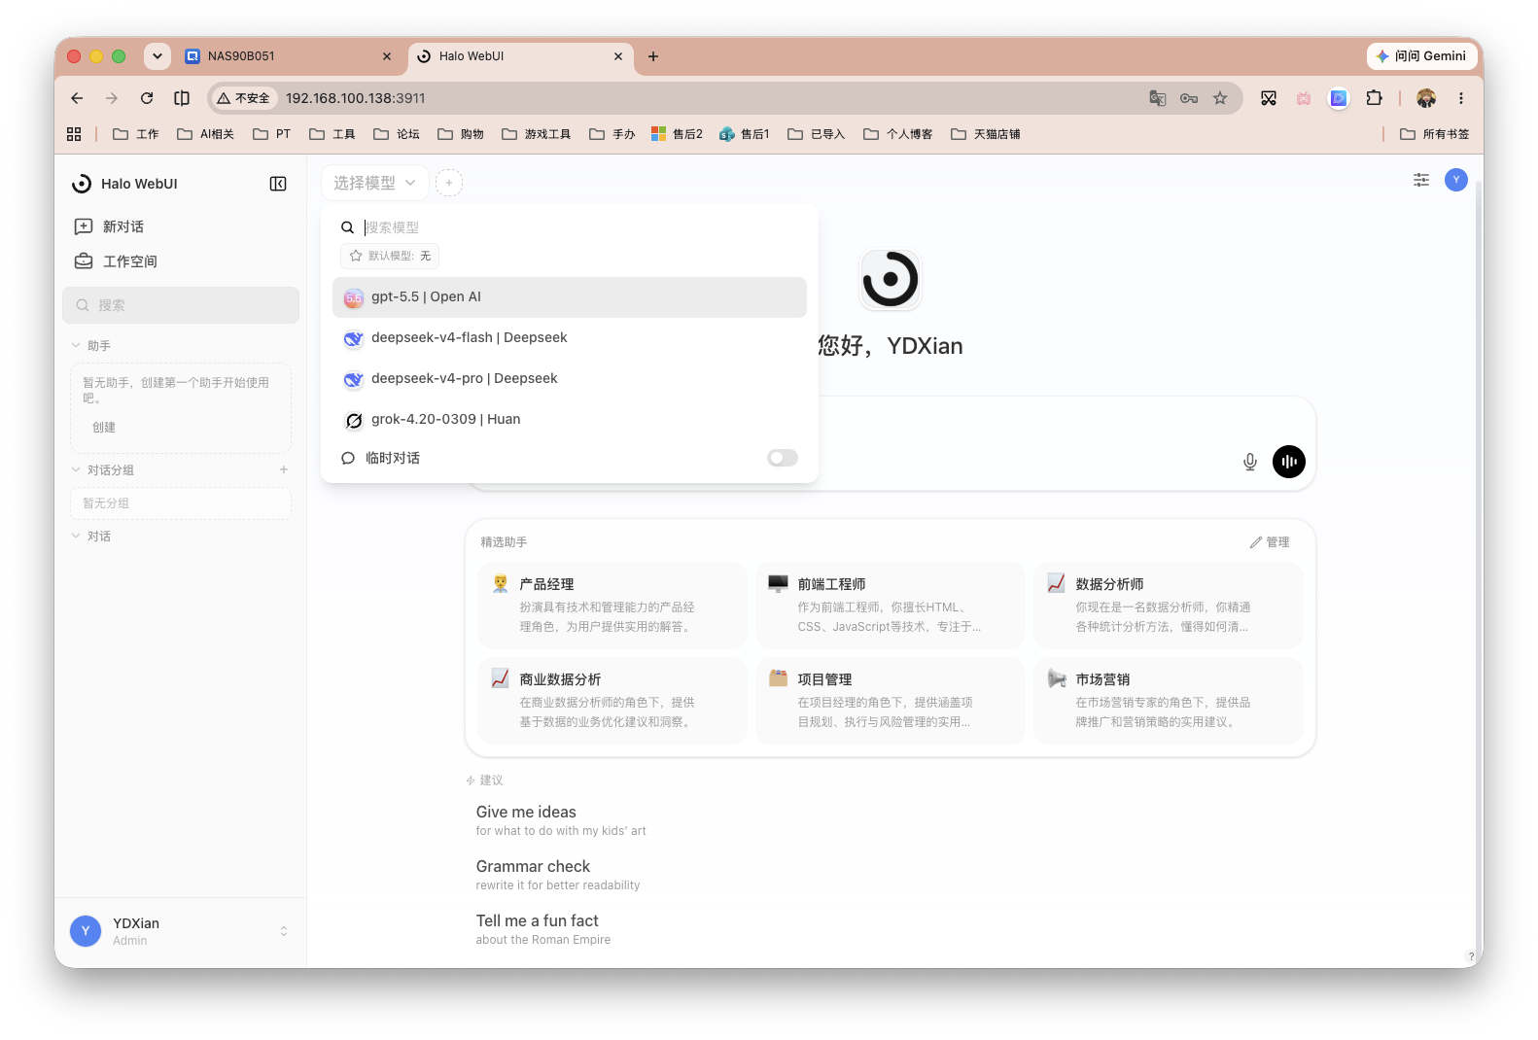1538x1040 pixels.
Task: Click 创建 to create an assistant
Action: click(x=104, y=428)
